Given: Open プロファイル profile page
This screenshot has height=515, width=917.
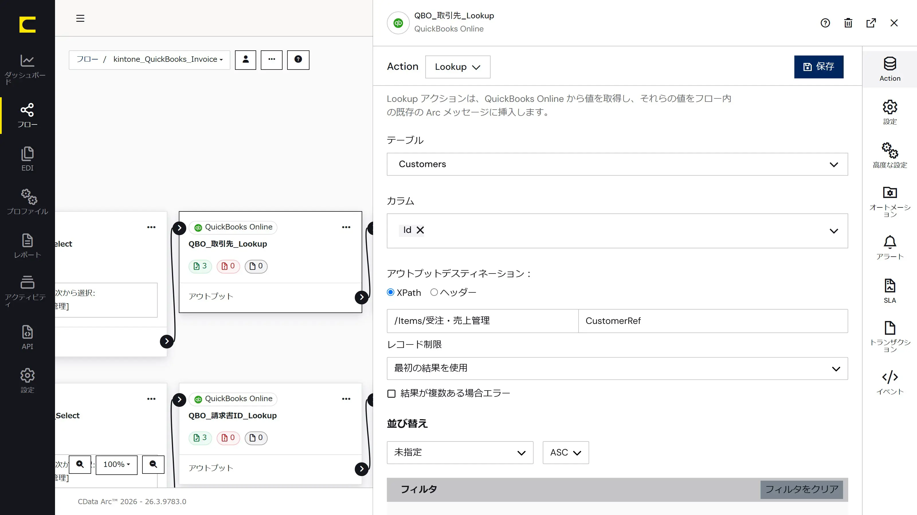Looking at the screenshot, I should (28, 202).
